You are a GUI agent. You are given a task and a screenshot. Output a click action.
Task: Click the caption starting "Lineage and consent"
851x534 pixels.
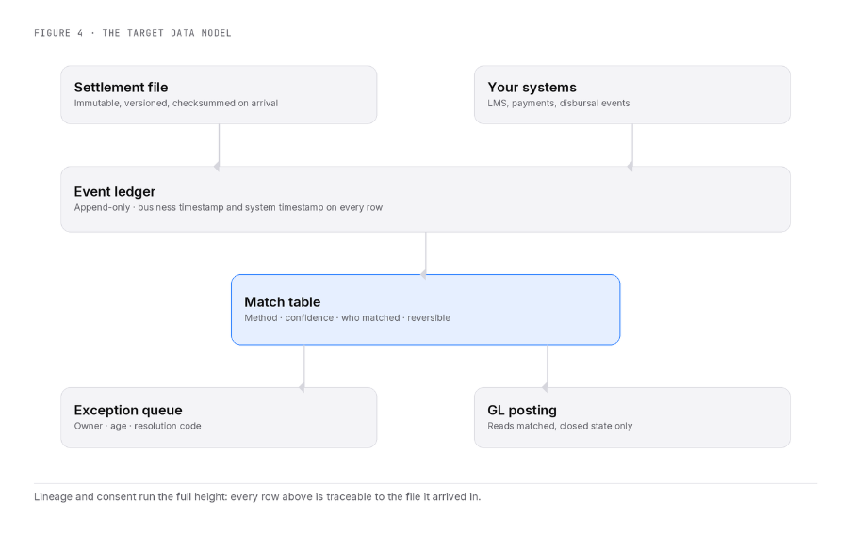point(257,496)
